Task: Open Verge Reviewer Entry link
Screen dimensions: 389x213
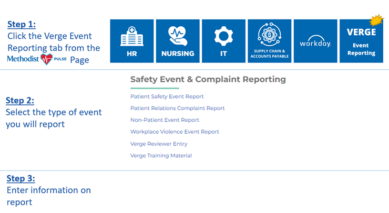Action: click(x=159, y=144)
